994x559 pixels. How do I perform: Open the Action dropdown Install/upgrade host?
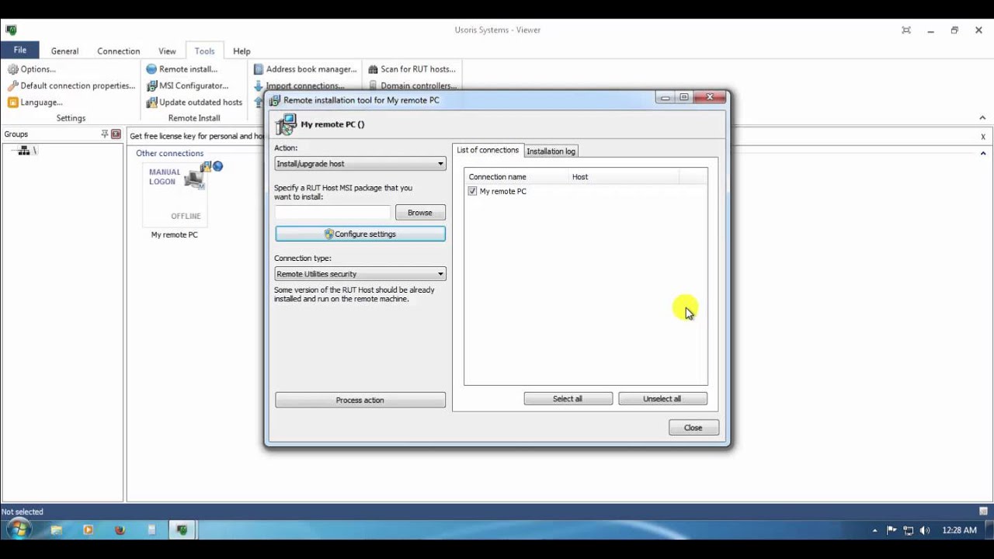(x=360, y=164)
